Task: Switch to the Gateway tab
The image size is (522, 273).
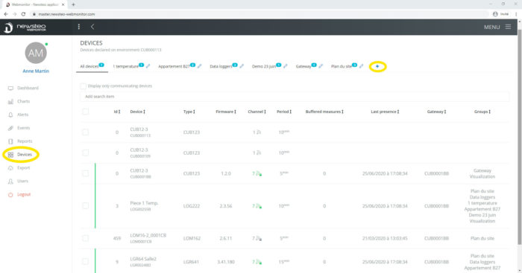Action: [304, 66]
